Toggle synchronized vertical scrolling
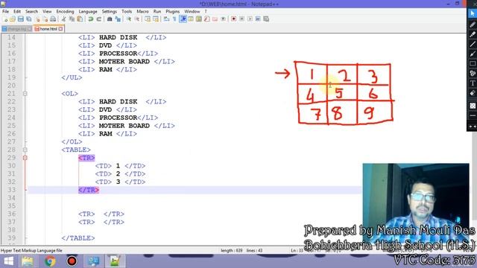Screen dimensions: 477x268 (148, 19)
